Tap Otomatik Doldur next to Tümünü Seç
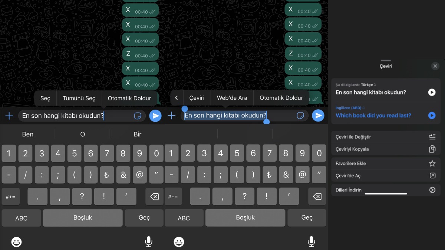The width and height of the screenshot is (445, 250). pyautogui.click(x=129, y=98)
